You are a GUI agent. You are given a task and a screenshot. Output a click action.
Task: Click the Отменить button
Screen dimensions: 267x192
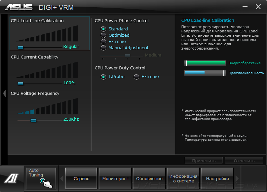(x=244, y=161)
